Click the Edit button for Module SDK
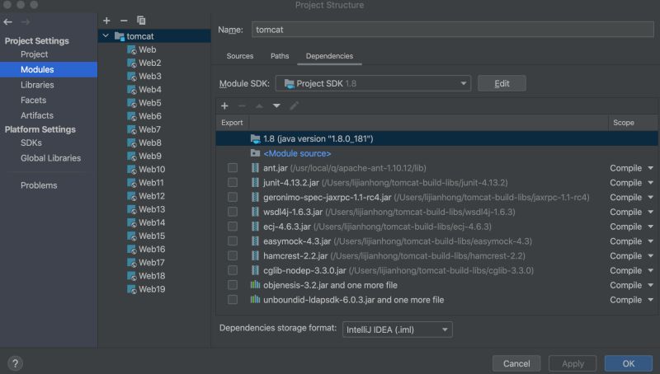Screen dimensions: 660x374 click(502, 84)
